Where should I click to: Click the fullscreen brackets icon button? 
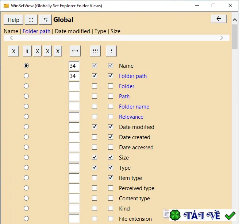[31, 20]
